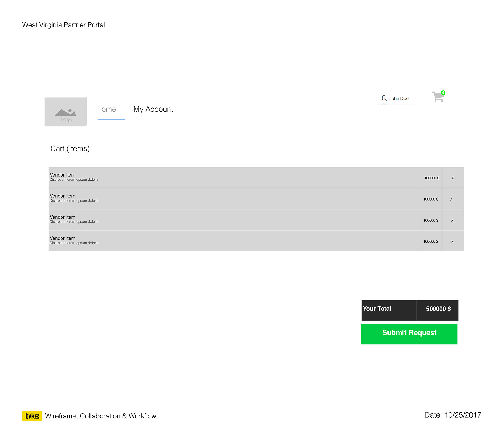Click the 500000 $ total amount
This screenshot has height=433, width=495.
tap(438, 309)
